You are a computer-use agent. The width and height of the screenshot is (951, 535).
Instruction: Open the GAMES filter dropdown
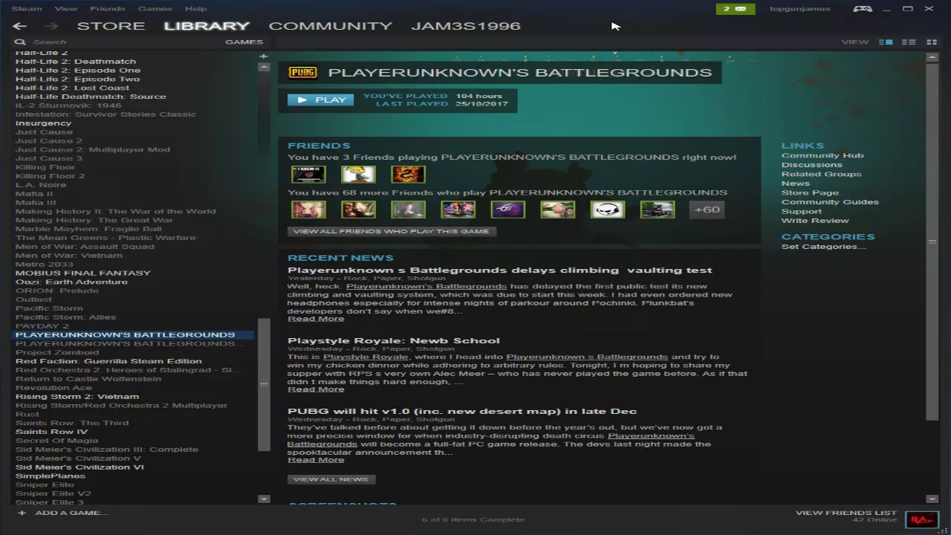click(x=244, y=42)
